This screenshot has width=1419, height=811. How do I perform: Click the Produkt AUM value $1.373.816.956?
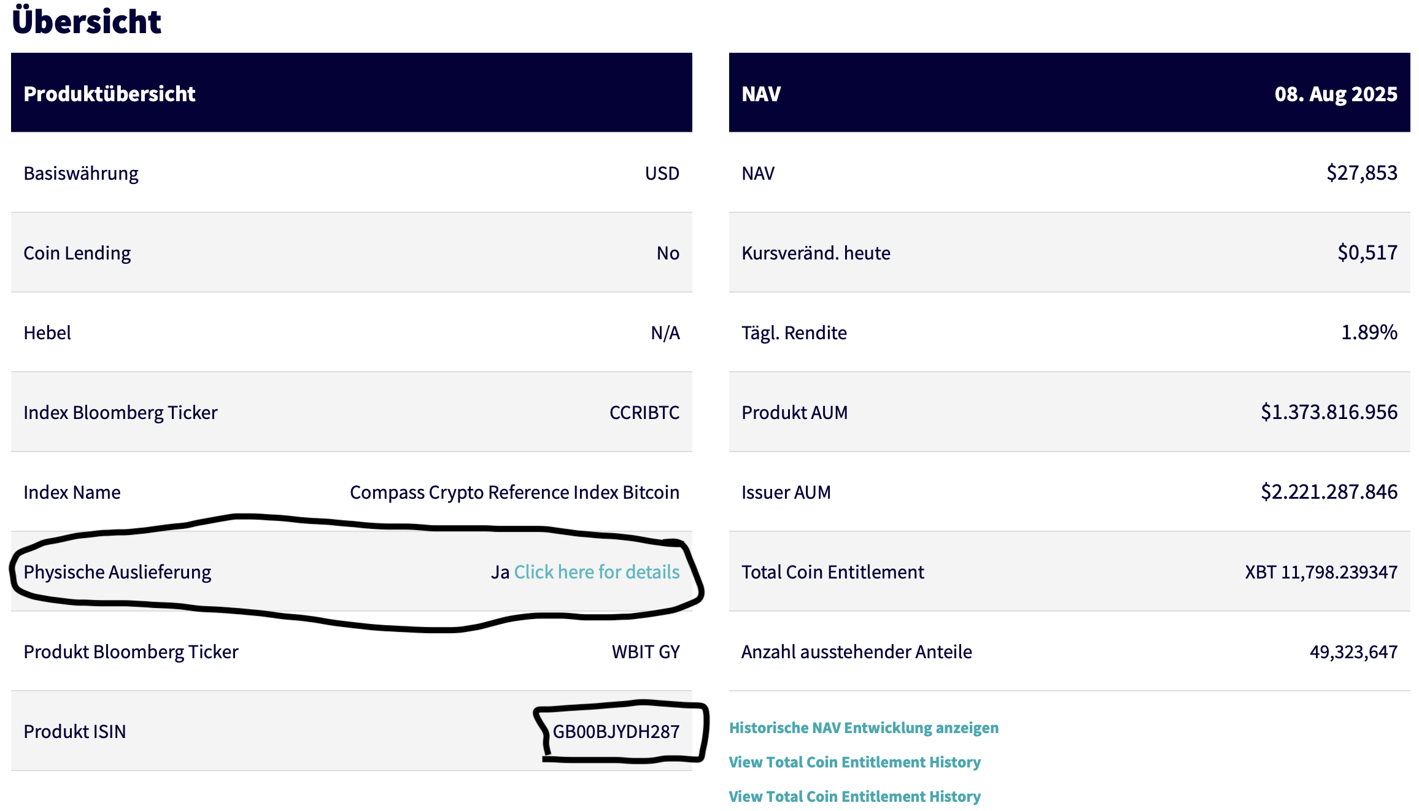1329,412
